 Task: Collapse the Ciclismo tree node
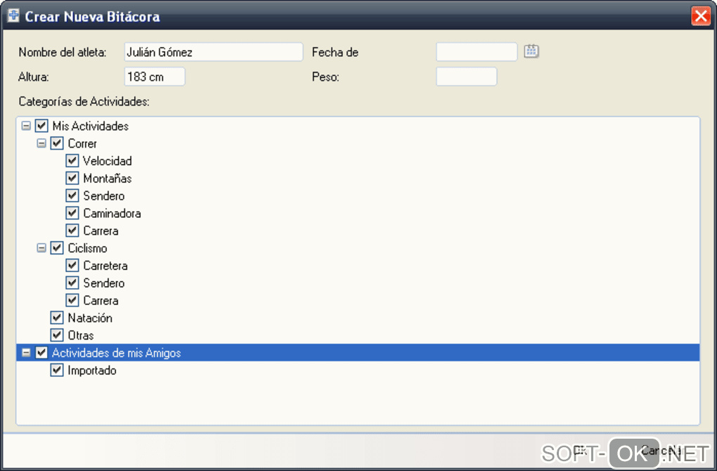tap(41, 248)
